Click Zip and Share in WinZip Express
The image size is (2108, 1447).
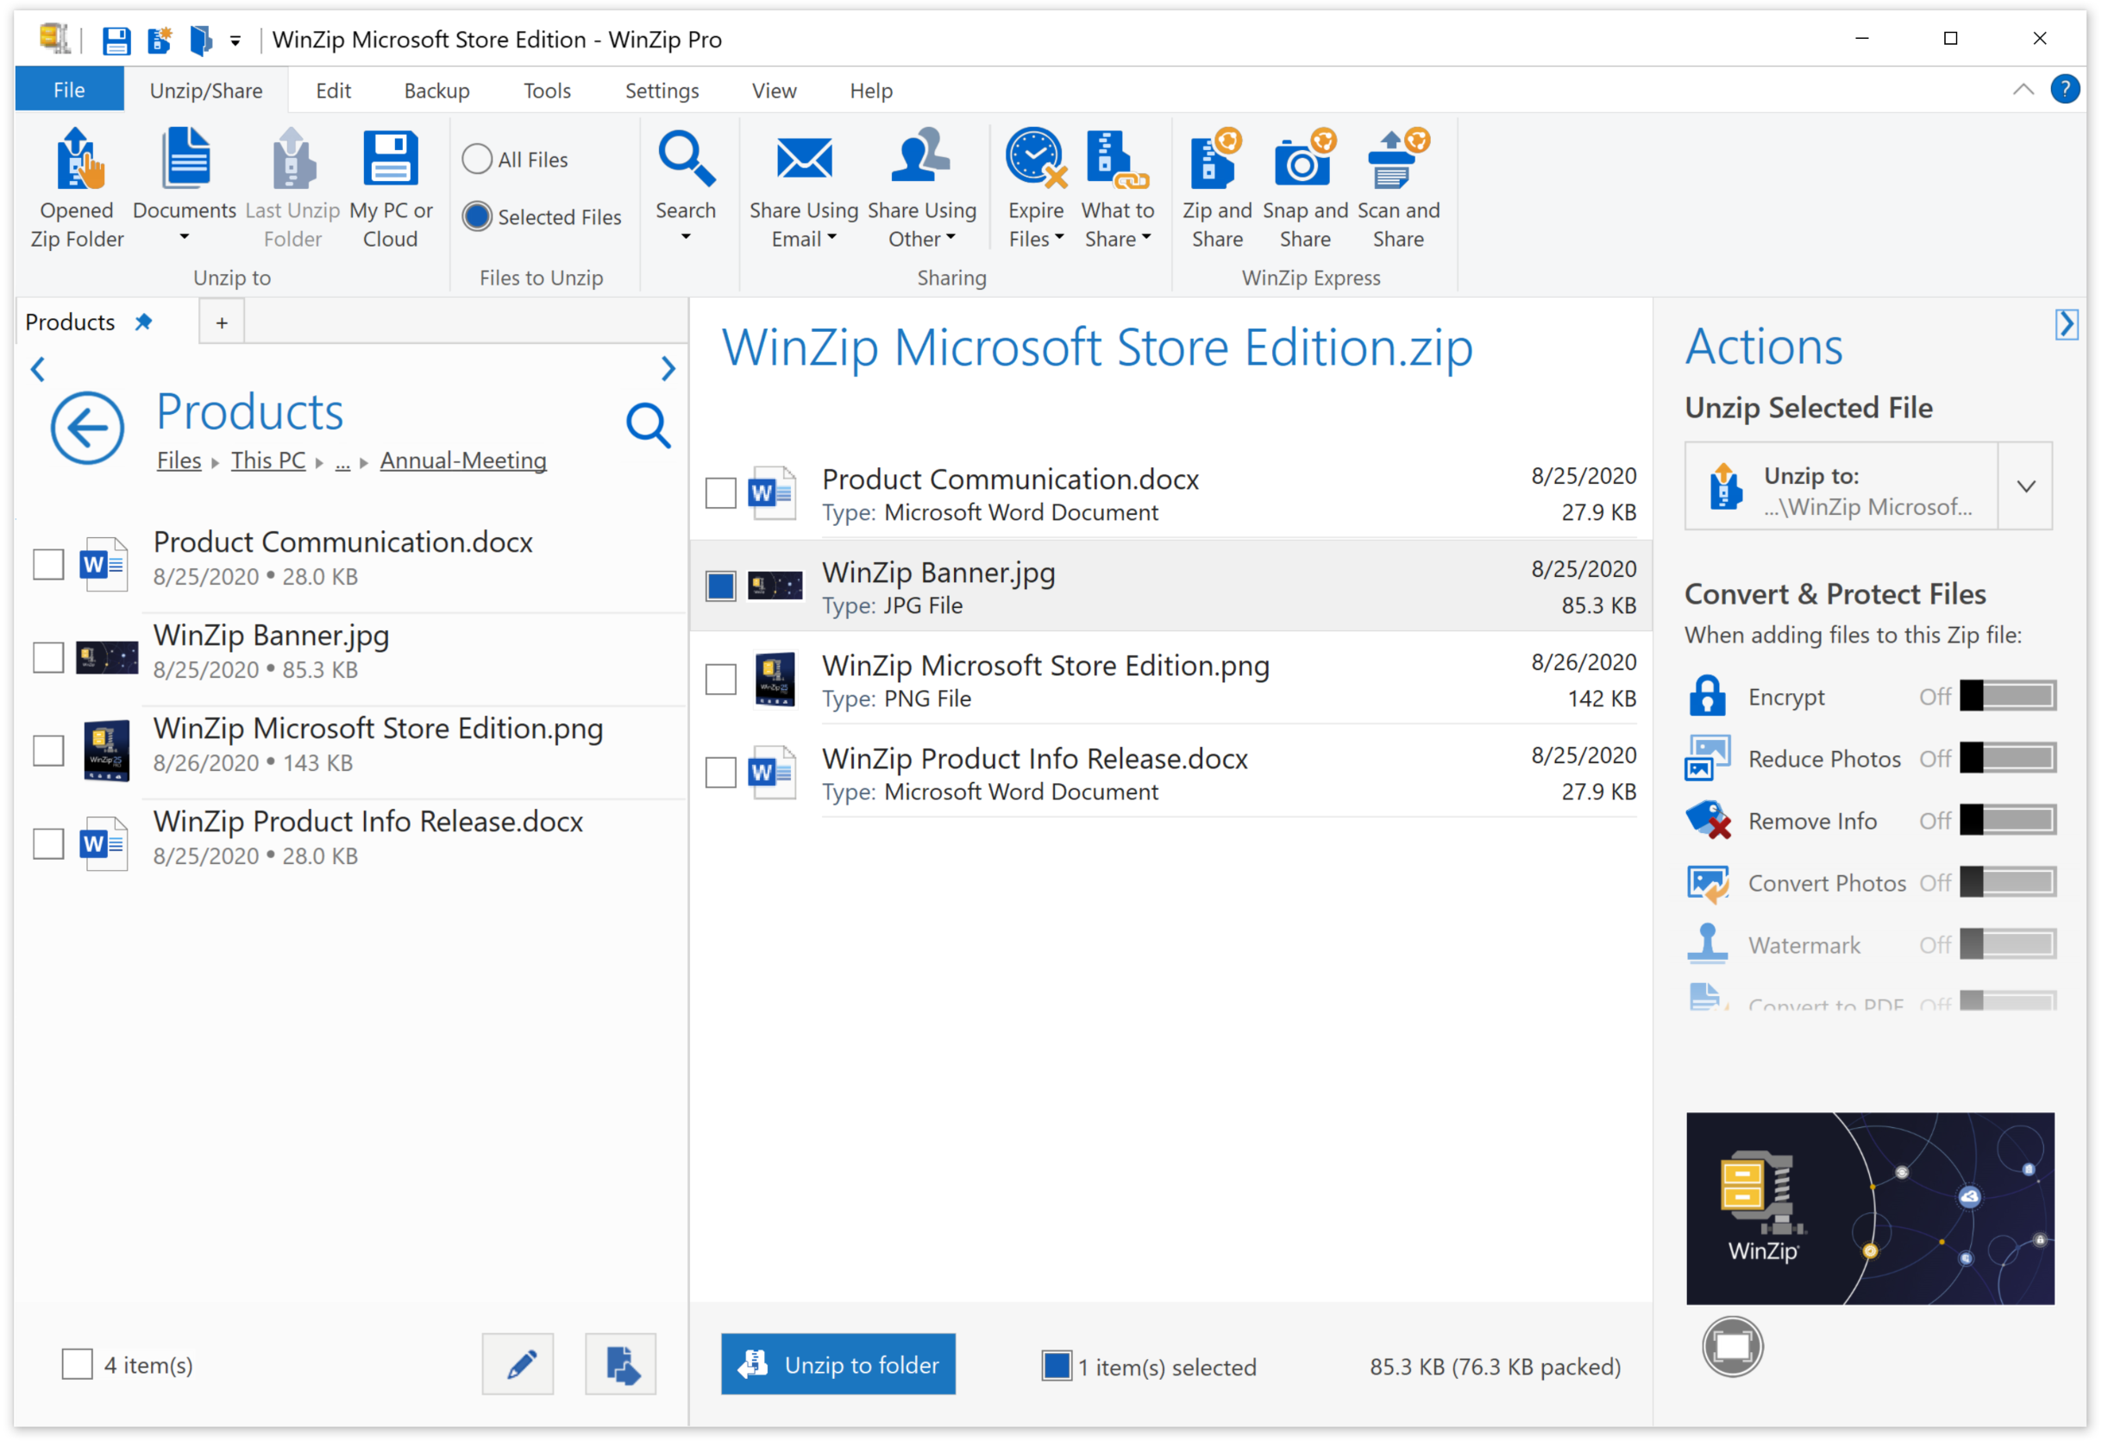(x=1217, y=188)
